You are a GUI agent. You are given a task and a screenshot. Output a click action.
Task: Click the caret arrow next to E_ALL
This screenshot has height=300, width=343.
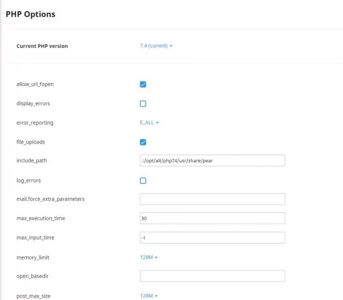(157, 122)
